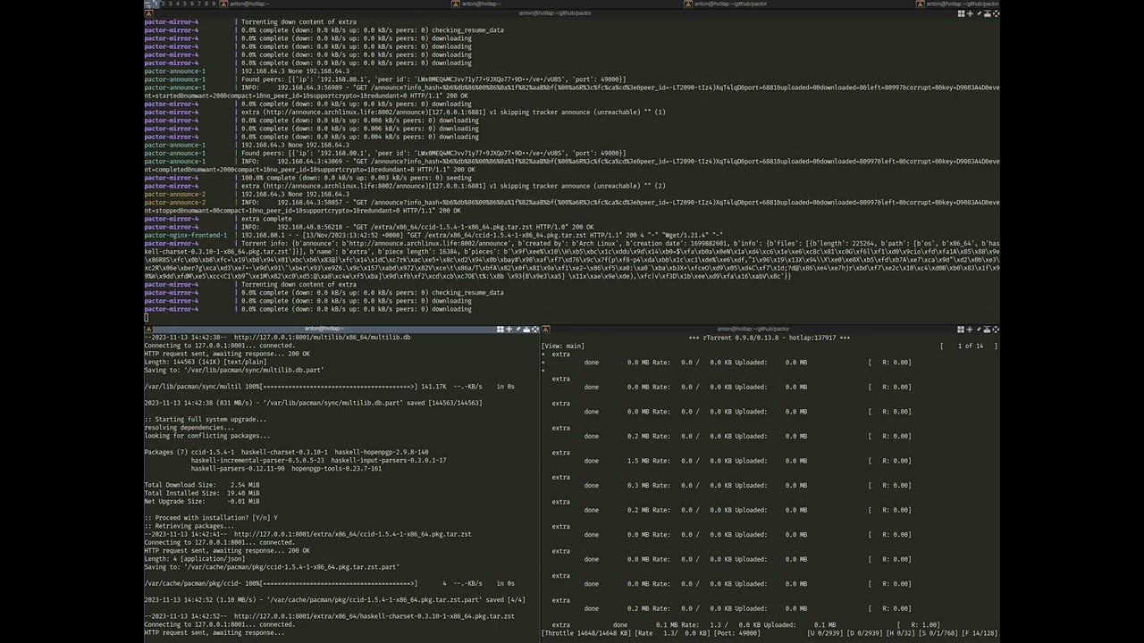This screenshot has height=643, width=1144.
Task: Switch to workspace 9
Action: tap(214, 4)
